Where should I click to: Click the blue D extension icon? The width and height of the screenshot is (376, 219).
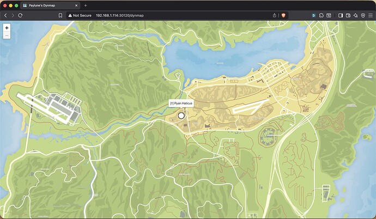tap(313, 16)
